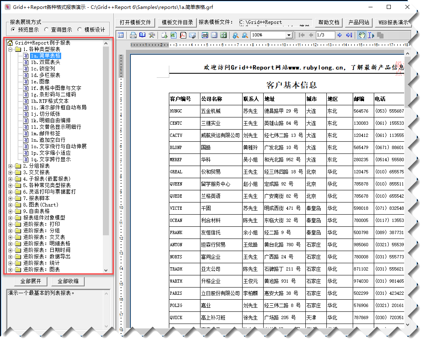The height and width of the screenshot is (343, 424).
Task: Expand the 6.灵活打印与票据套打 folder
Action: tap(10, 192)
